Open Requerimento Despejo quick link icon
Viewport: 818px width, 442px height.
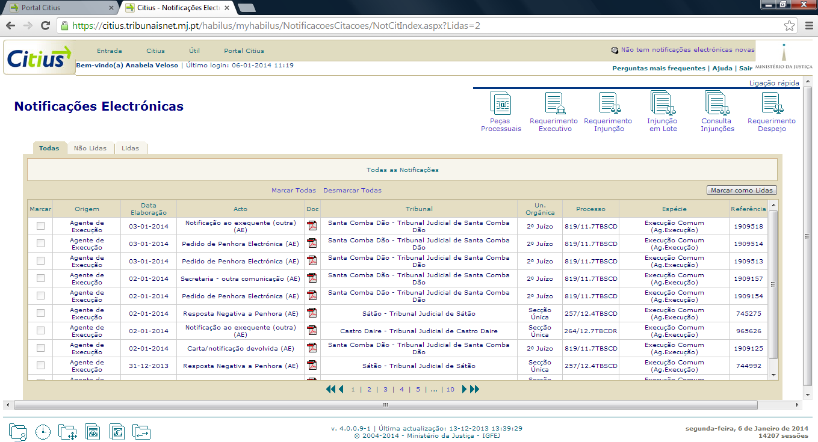coord(772,103)
